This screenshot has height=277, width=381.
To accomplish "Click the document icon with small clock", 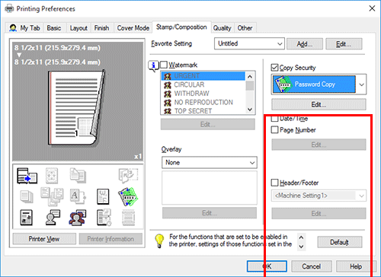I will (x=104, y=218).
